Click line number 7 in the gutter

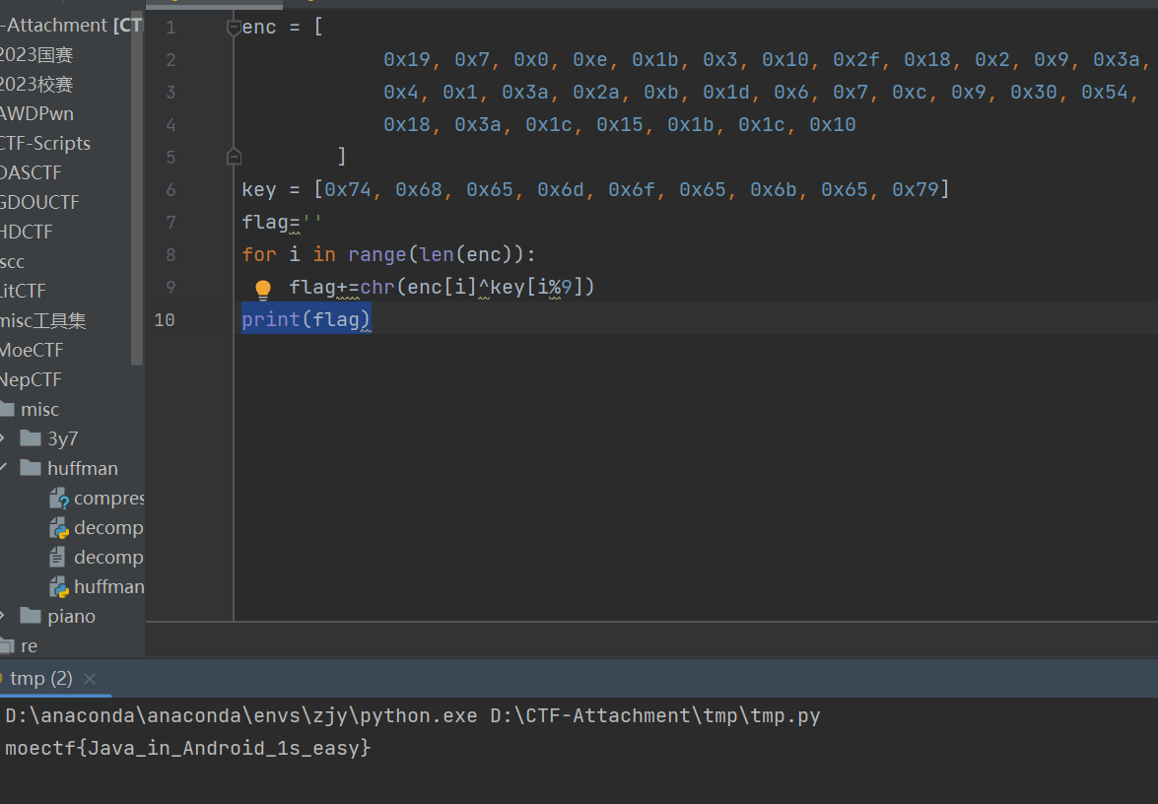170,223
